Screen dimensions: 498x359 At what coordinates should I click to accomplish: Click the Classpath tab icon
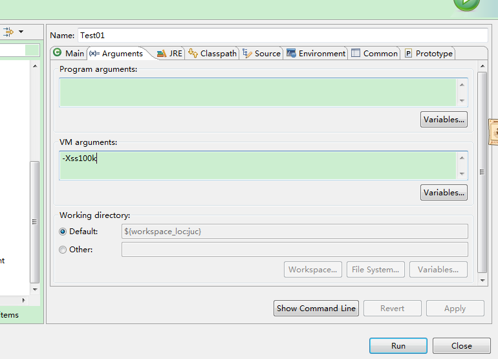point(193,53)
